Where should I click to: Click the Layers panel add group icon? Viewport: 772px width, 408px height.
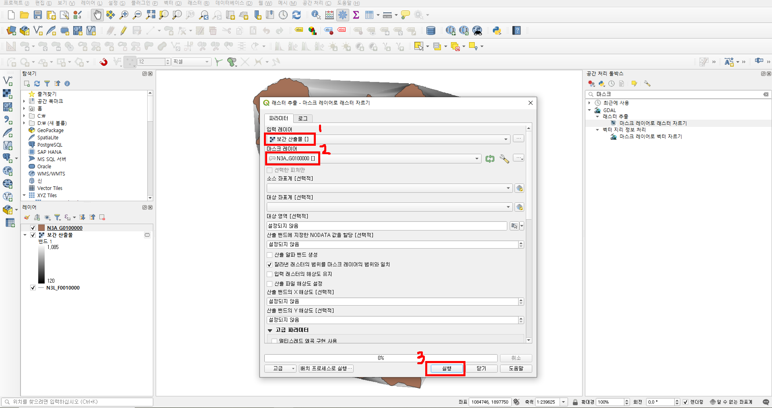pos(37,217)
